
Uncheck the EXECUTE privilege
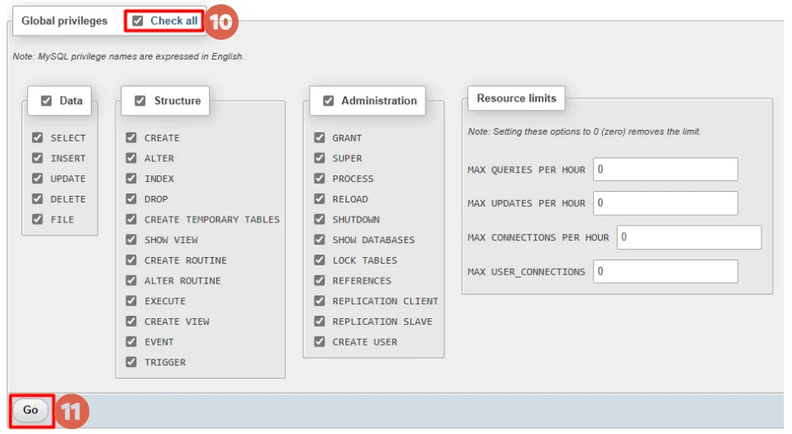[x=131, y=300]
